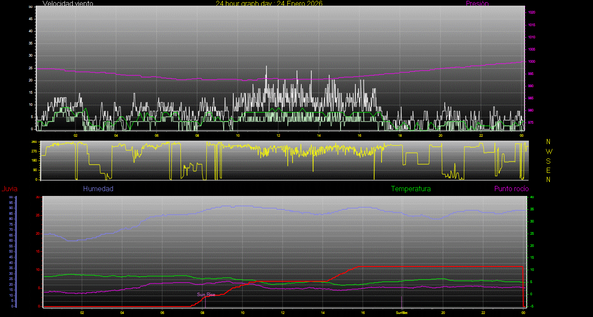Click the Velocidad viento label
Viewport: 593px width, 317px height.
(x=68, y=3)
